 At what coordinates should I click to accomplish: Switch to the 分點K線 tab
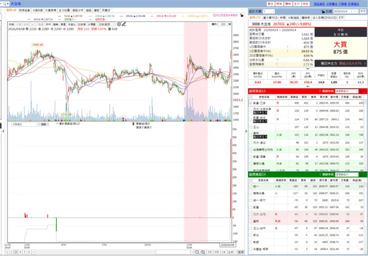[38, 10]
